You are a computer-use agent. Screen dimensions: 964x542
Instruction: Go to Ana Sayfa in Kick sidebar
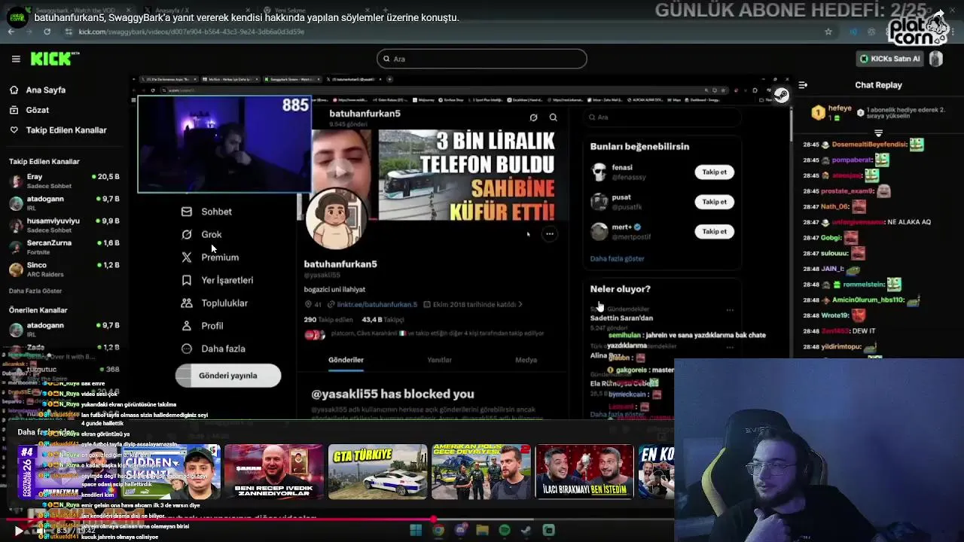pyautogui.click(x=38, y=90)
